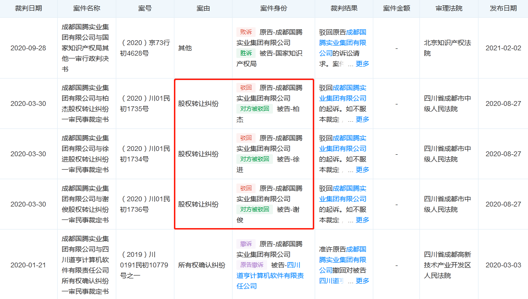Open 成都国腾实业集团有限公司 link in 1734号 row result
The height and width of the screenshot is (299, 528).
tap(343, 143)
